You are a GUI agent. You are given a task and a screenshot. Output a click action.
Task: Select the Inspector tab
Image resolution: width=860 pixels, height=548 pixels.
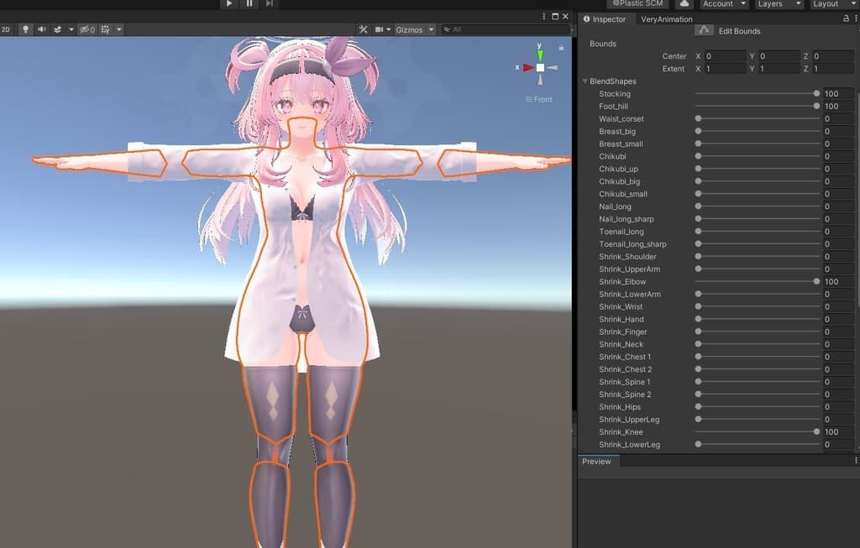(605, 18)
